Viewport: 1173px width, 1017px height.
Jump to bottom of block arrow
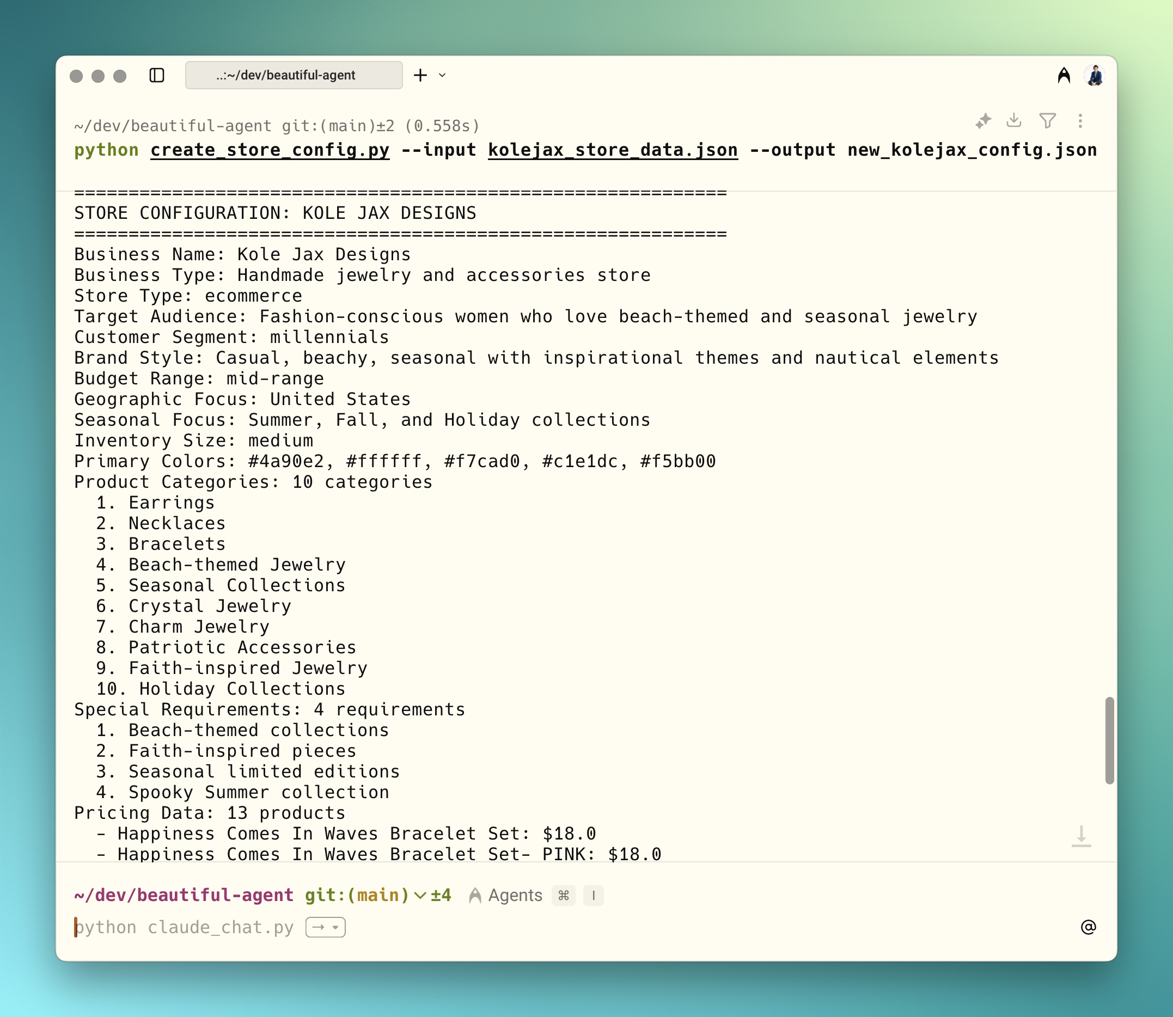[1081, 836]
